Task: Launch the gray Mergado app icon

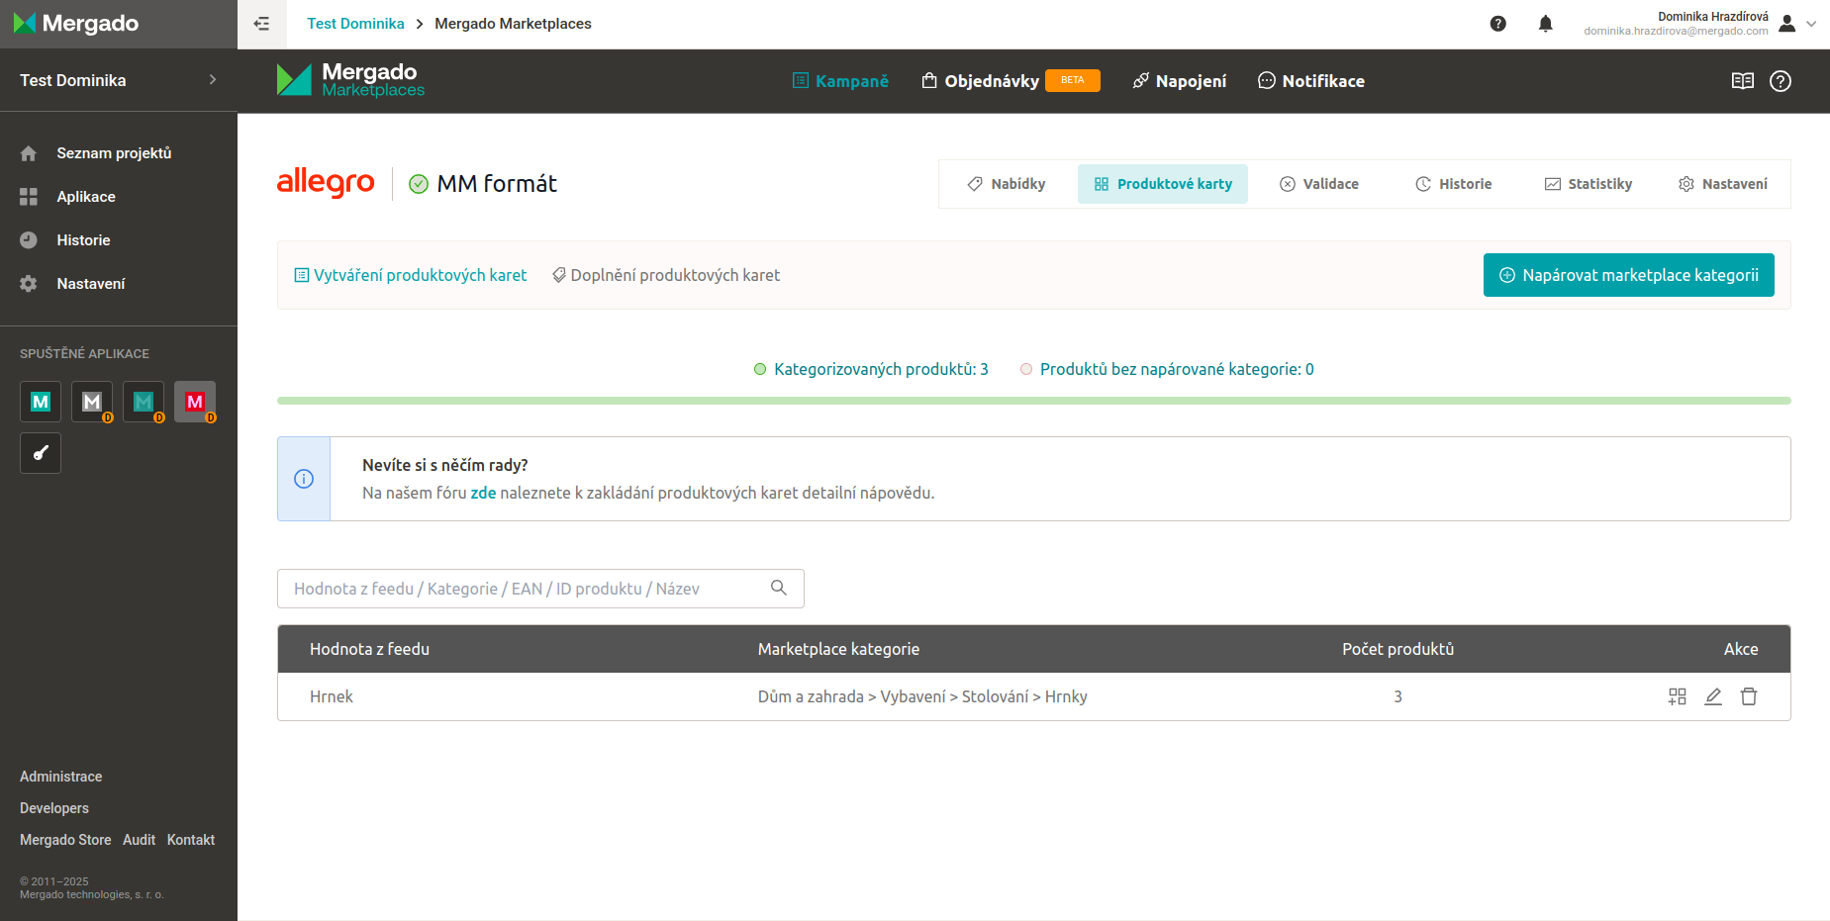Action: [92, 402]
